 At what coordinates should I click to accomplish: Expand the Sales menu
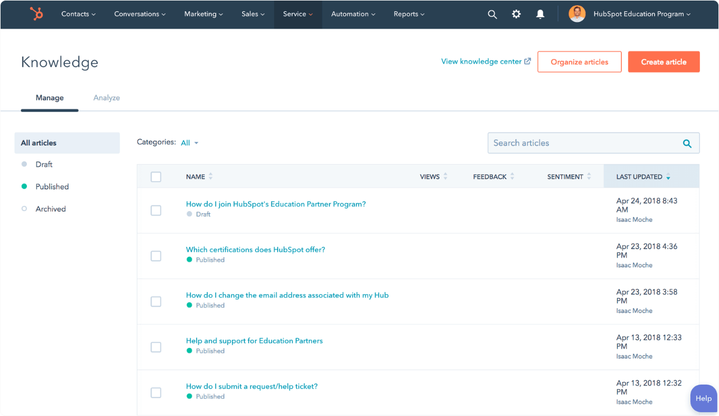[x=253, y=14]
